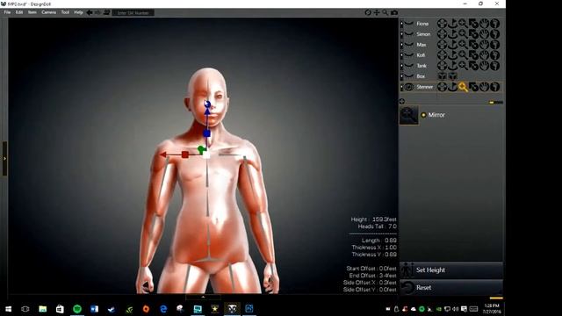Click the Reset button

click(x=451, y=288)
